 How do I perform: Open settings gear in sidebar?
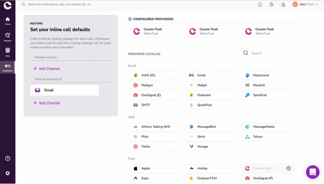[8, 173]
